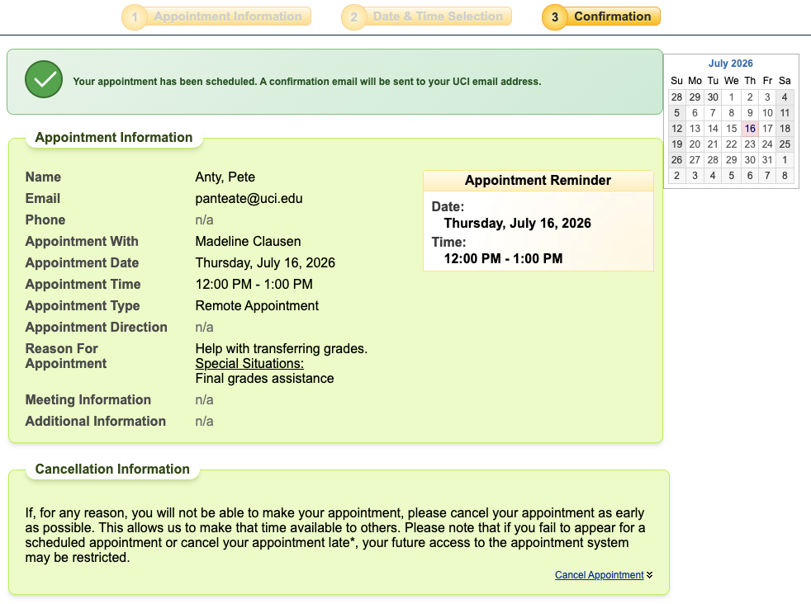Click the Remote Appointment type value
811x604 pixels.
(x=257, y=306)
